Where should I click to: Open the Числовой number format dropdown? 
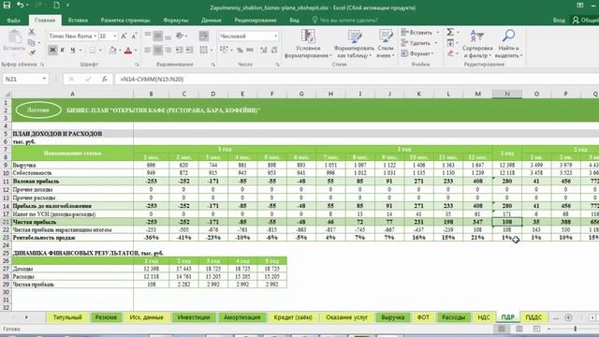point(275,37)
